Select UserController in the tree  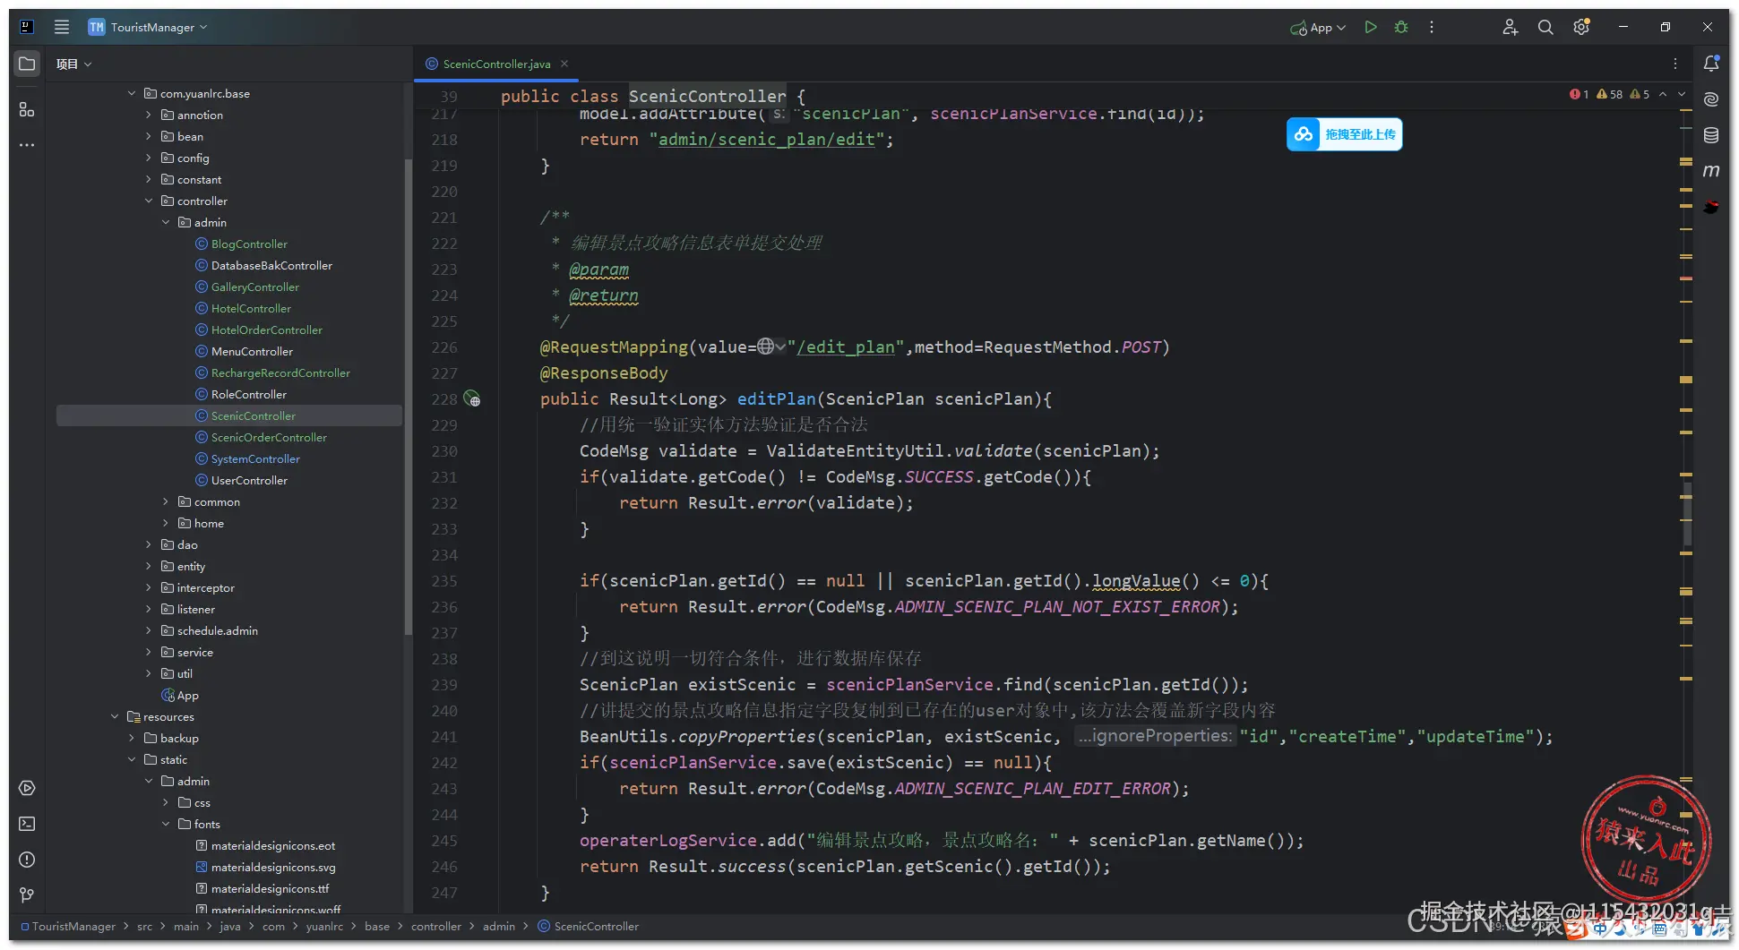tap(249, 480)
